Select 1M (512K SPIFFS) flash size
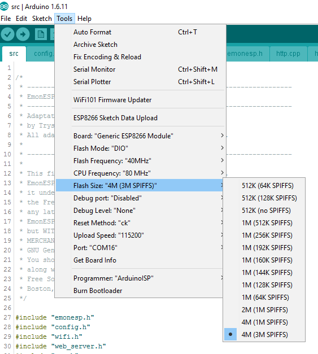 pyautogui.click(x=264, y=223)
